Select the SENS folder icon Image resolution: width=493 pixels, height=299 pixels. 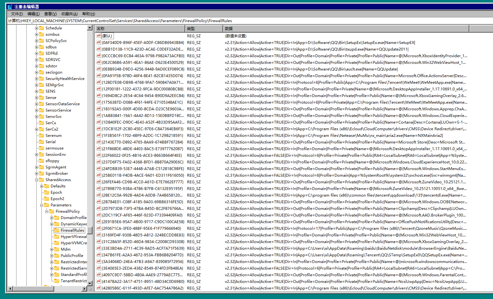pyautogui.click(x=41, y=91)
